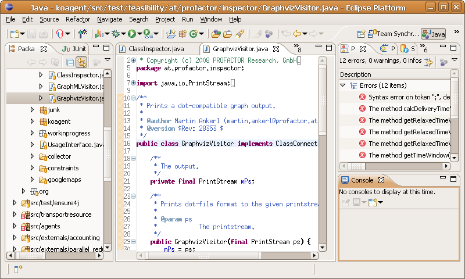Click the Open Task folder icon
465x279 pixels.
point(227,34)
